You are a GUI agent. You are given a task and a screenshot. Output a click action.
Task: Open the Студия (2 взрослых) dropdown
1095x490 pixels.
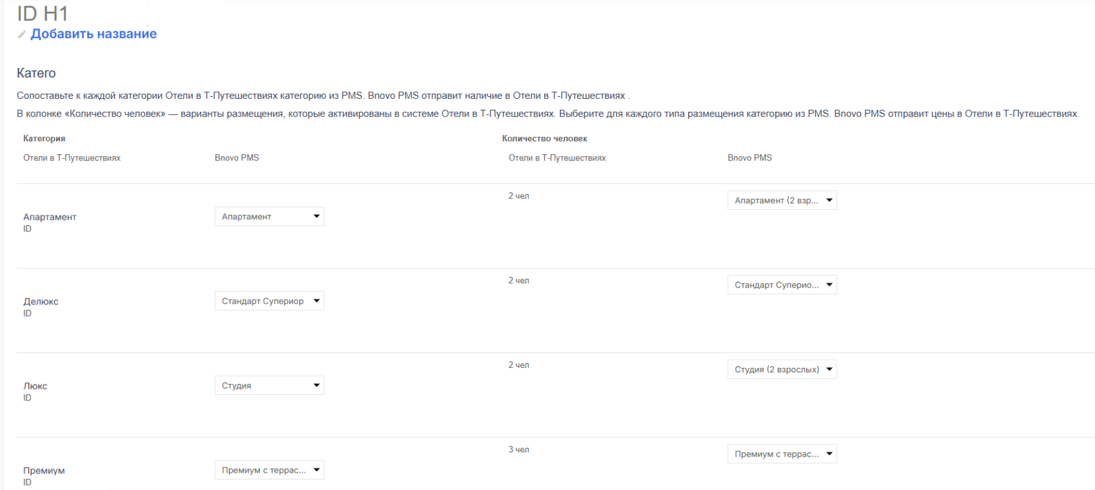[781, 370]
